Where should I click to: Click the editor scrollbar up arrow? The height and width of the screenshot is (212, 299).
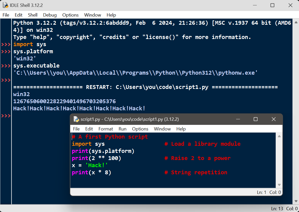tap(279, 136)
